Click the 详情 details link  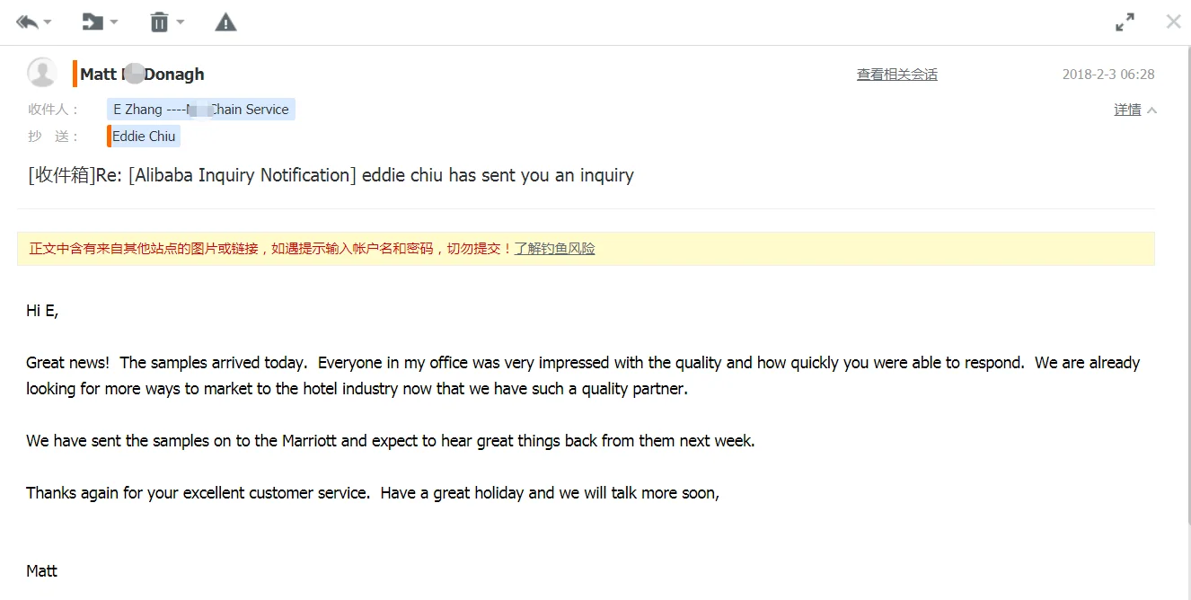tap(1127, 110)
